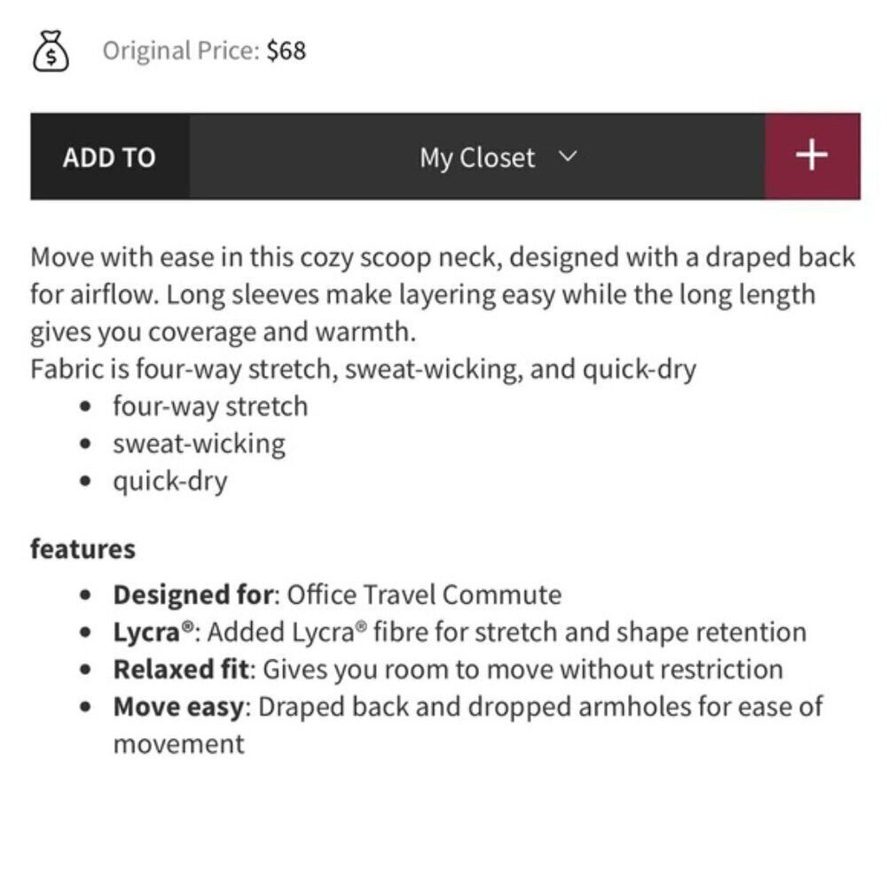The image size is (887, 887).
Task: Click the description starting 'Move with ease'
Action: pyautogui.click(x=443, y=294)
